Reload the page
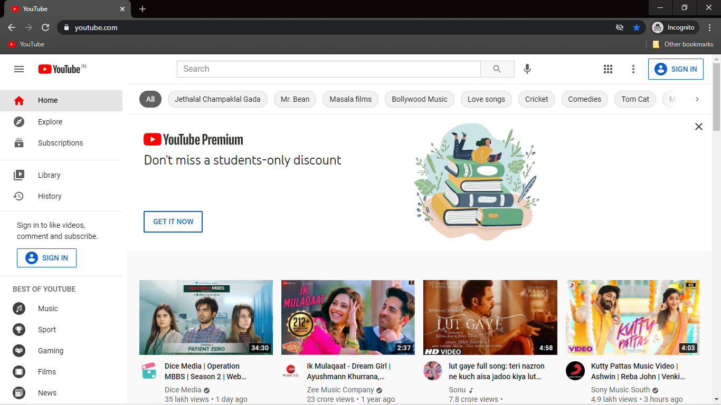721x405 pixels. 45,27
